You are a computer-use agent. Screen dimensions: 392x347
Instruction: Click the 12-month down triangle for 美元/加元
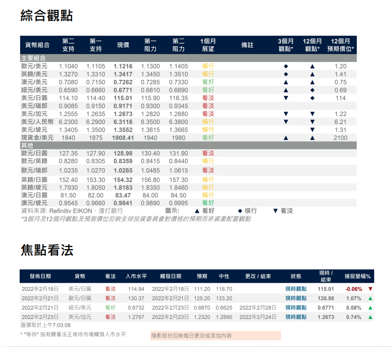tap(312, 114)
